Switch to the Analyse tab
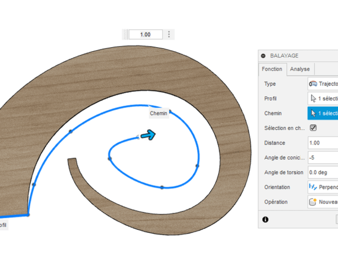This screenshot has height=253, width=338. click(x=300, y=70)
